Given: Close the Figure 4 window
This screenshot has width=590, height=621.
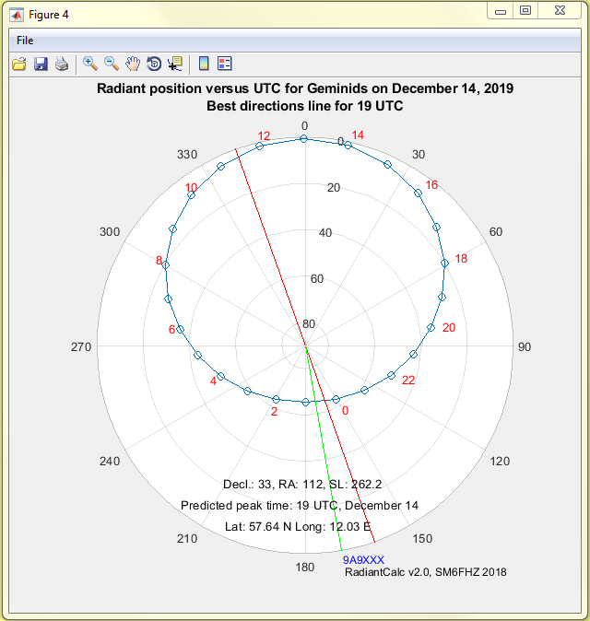Looking at the screenshot, I should 560,11.
